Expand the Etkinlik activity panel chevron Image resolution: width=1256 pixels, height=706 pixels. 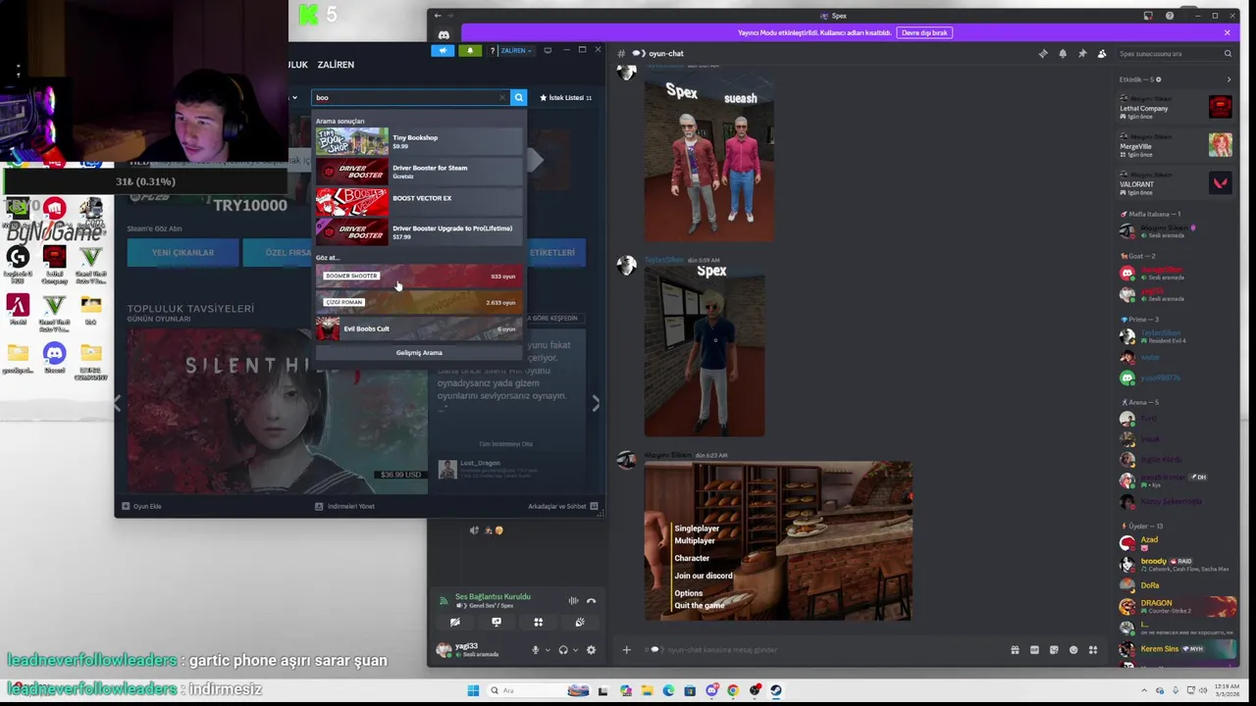[x=1229, y=79]
